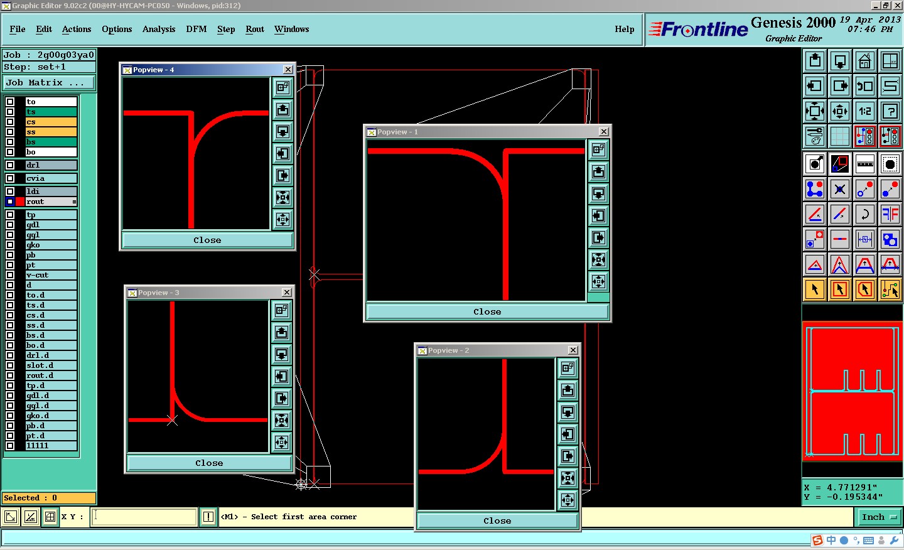Screen dimensions: 904x550
Task: Click pan left icon in Popview - 3
Action: point(282,377)
